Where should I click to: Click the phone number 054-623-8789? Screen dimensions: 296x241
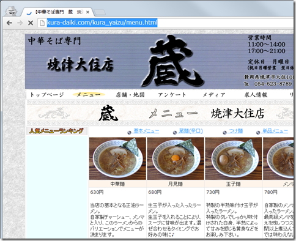pos(273,84)
